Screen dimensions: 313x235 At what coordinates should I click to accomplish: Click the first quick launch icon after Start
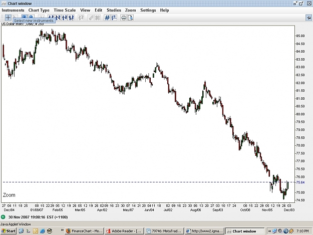pyautogui.click(x=21, y=231)
